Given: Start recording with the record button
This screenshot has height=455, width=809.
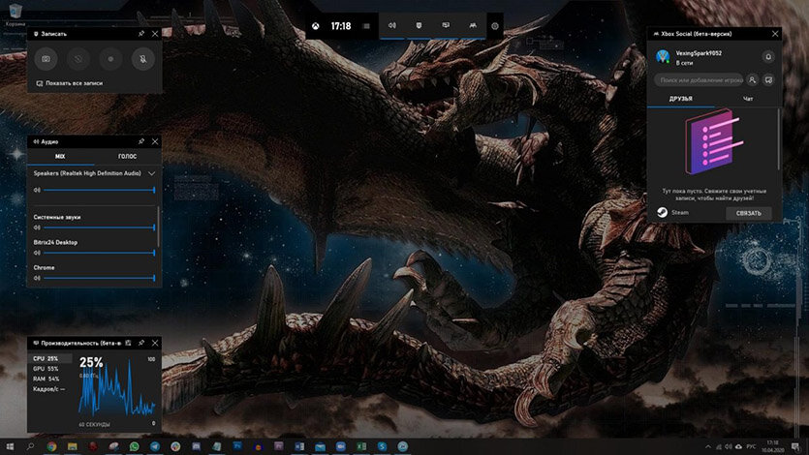Looking at the screenshot, I should point(110,59).
